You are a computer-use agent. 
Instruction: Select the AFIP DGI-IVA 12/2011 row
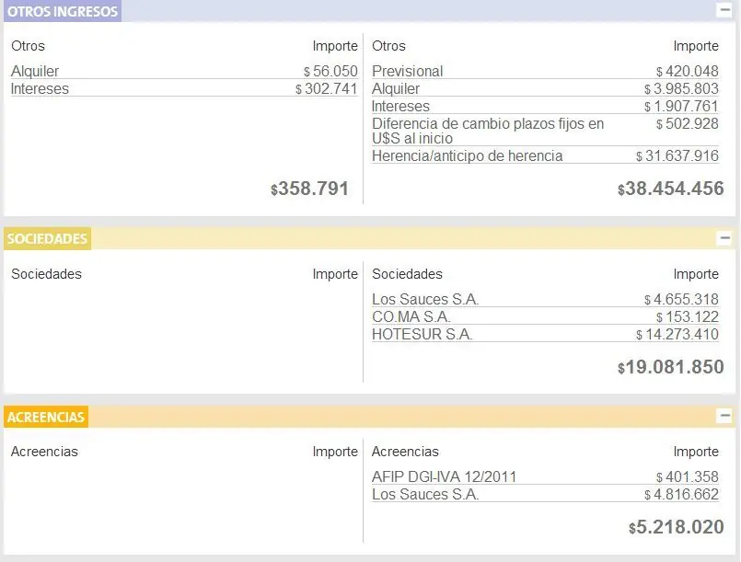tap(545, 477)
